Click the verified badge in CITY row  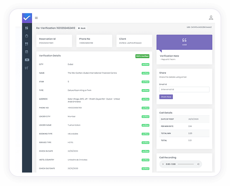146,64
